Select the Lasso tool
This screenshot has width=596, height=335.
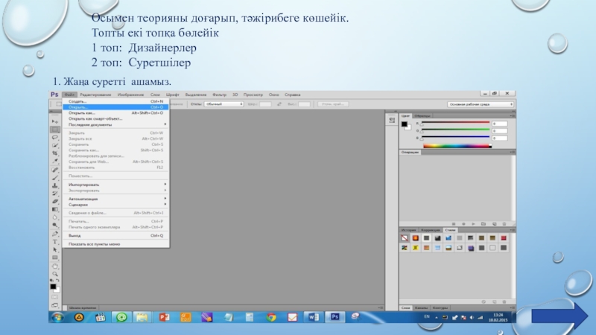pyautogui.click(x=55, y=136)
